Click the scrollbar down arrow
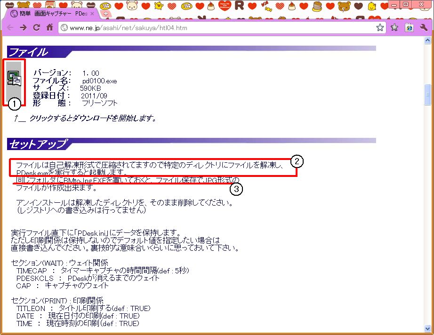 [x=427, y=329]
